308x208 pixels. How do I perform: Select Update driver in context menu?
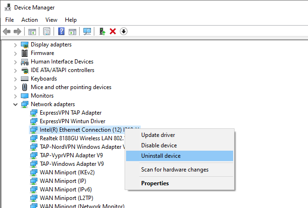158,135
